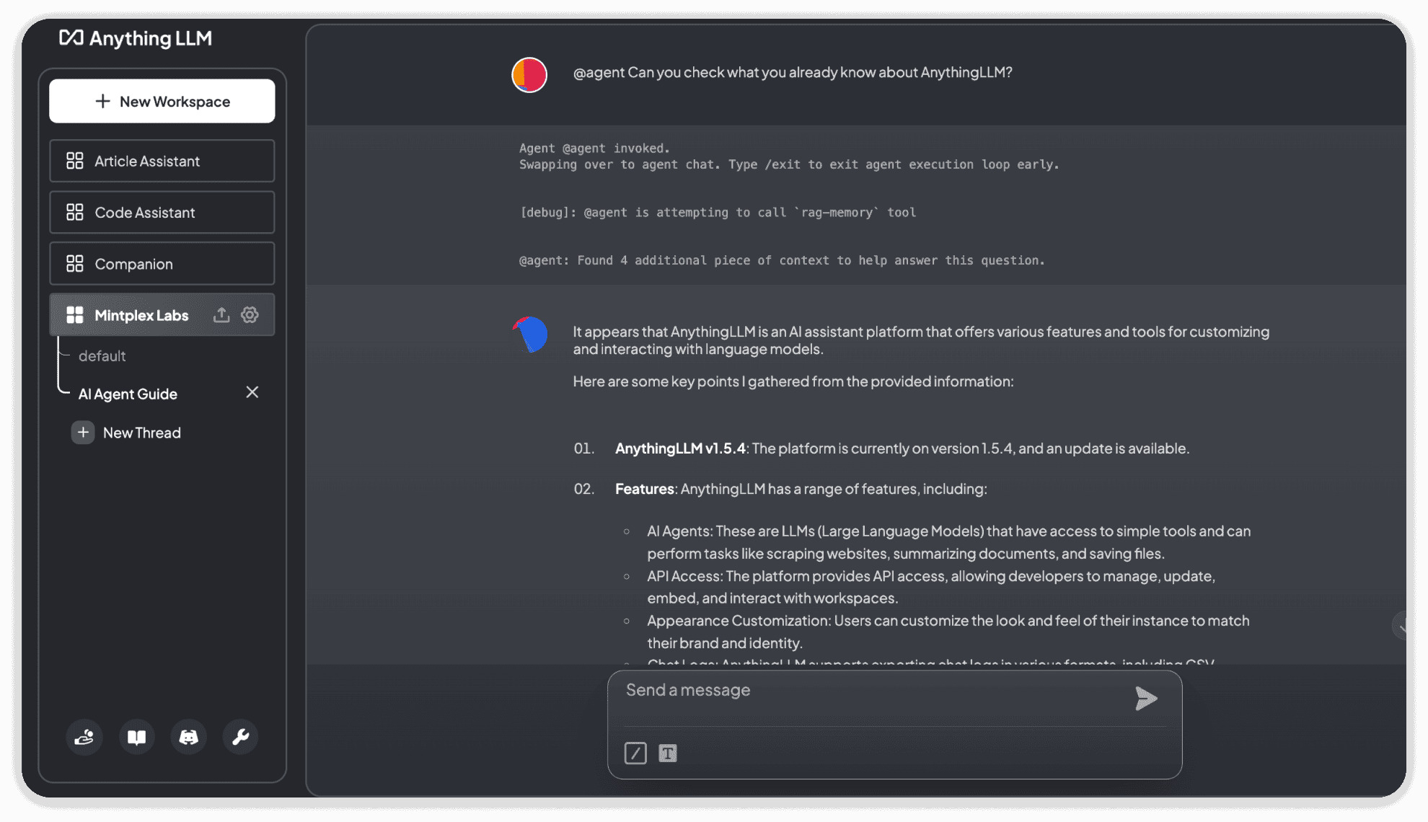Toggle the text size option in message bar

pos(668,753)
